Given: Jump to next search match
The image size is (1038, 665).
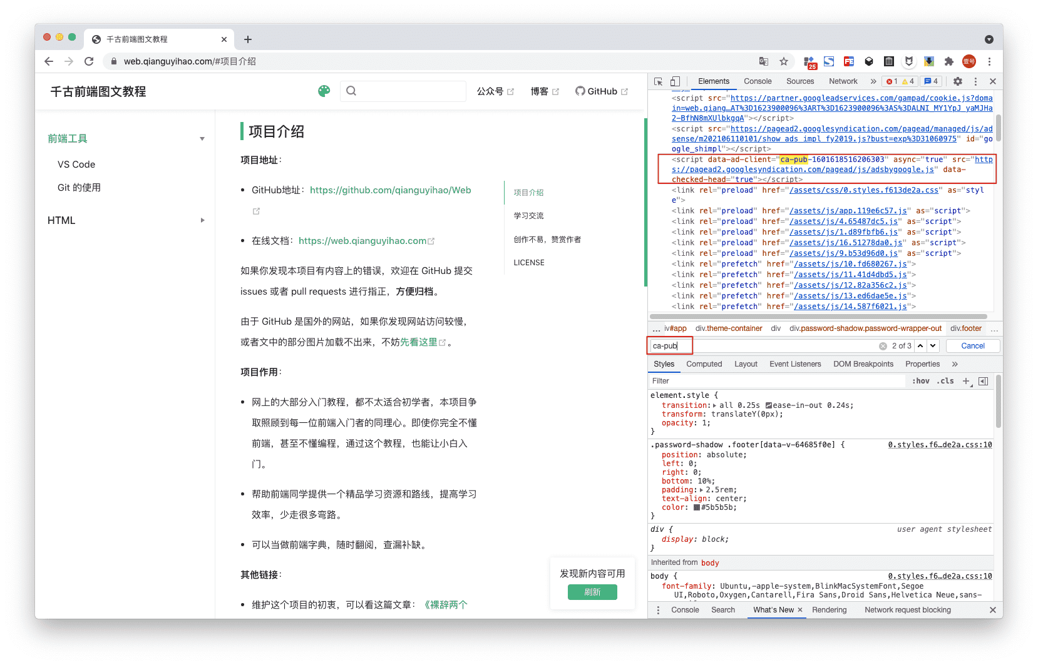Looking at the screenshot, I should (x=933, y=346).
